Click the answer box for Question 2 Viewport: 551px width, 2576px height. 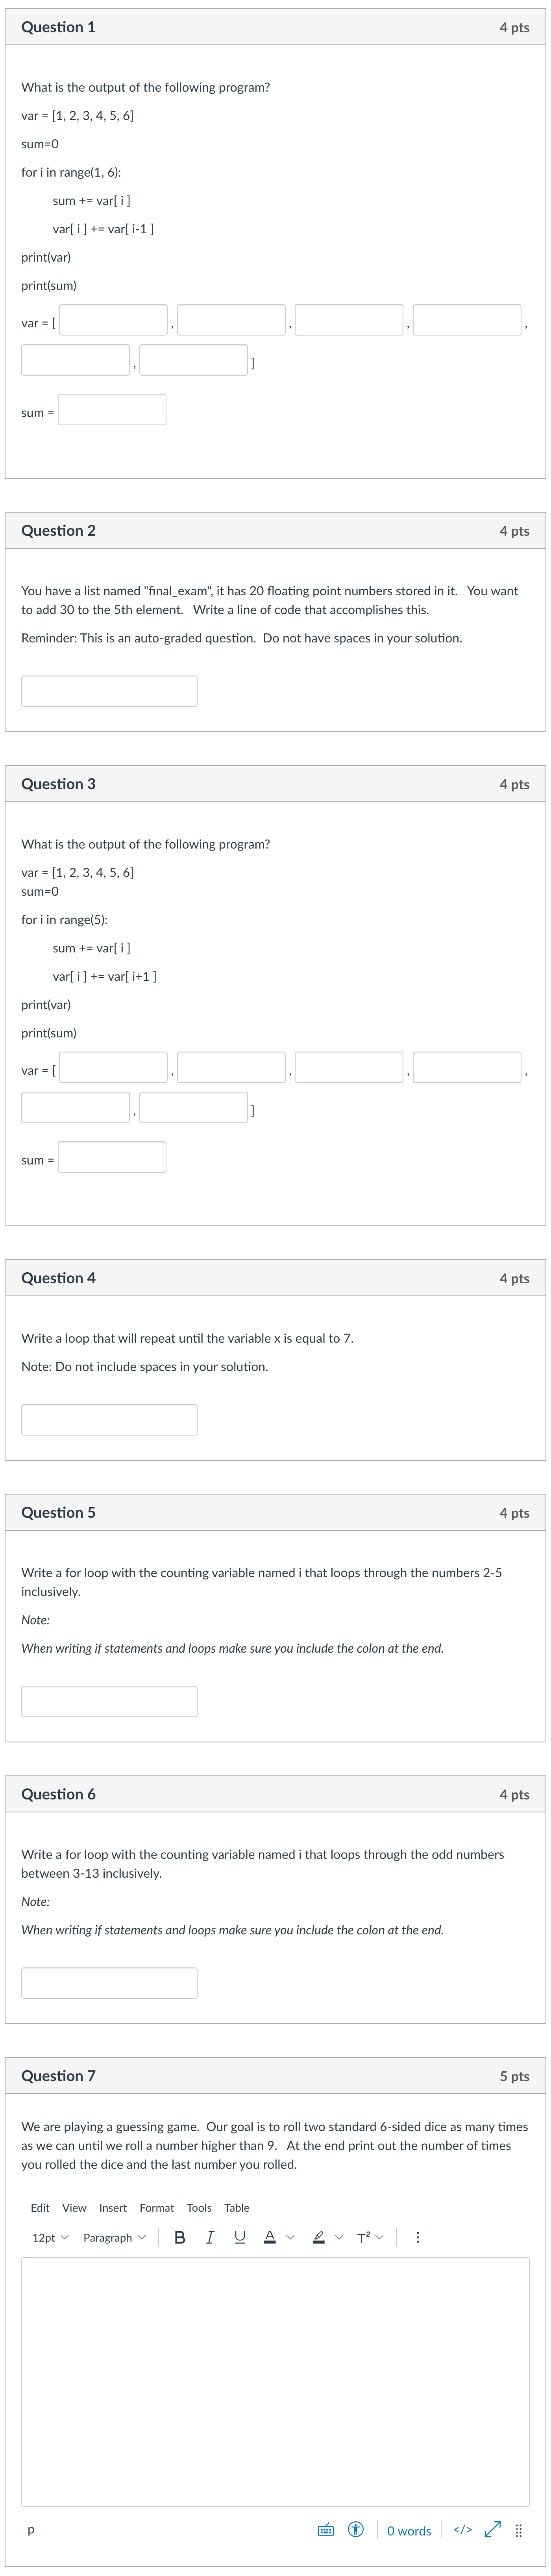click(x=109, y=690)
